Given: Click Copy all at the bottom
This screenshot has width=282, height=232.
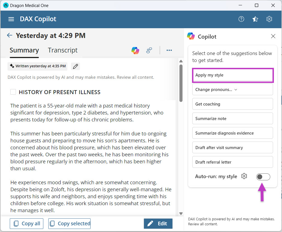Looking at the screenshot, I should (26, 223).
